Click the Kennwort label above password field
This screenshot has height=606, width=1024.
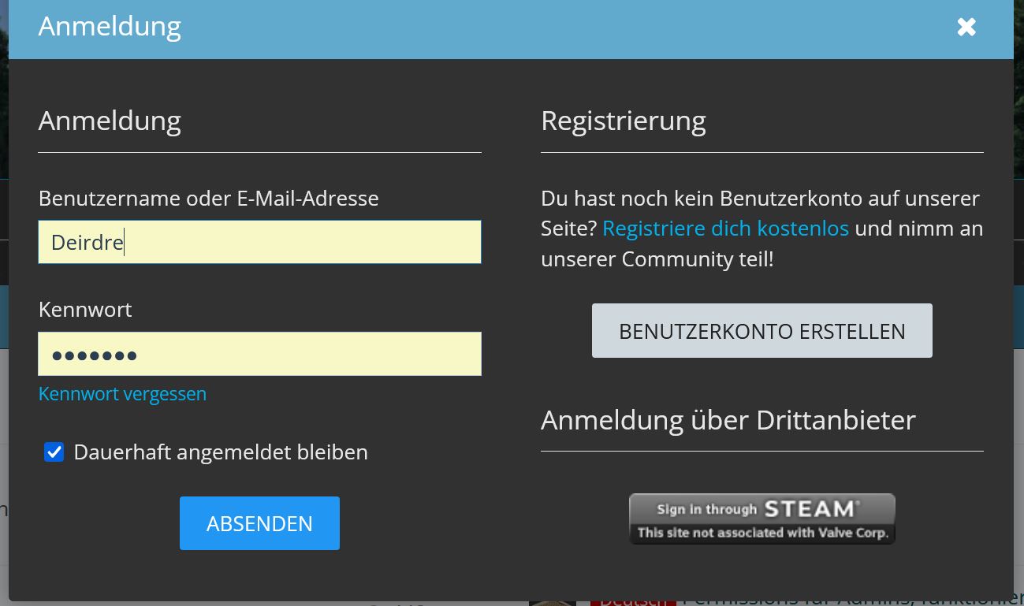[x=85, y=309]
